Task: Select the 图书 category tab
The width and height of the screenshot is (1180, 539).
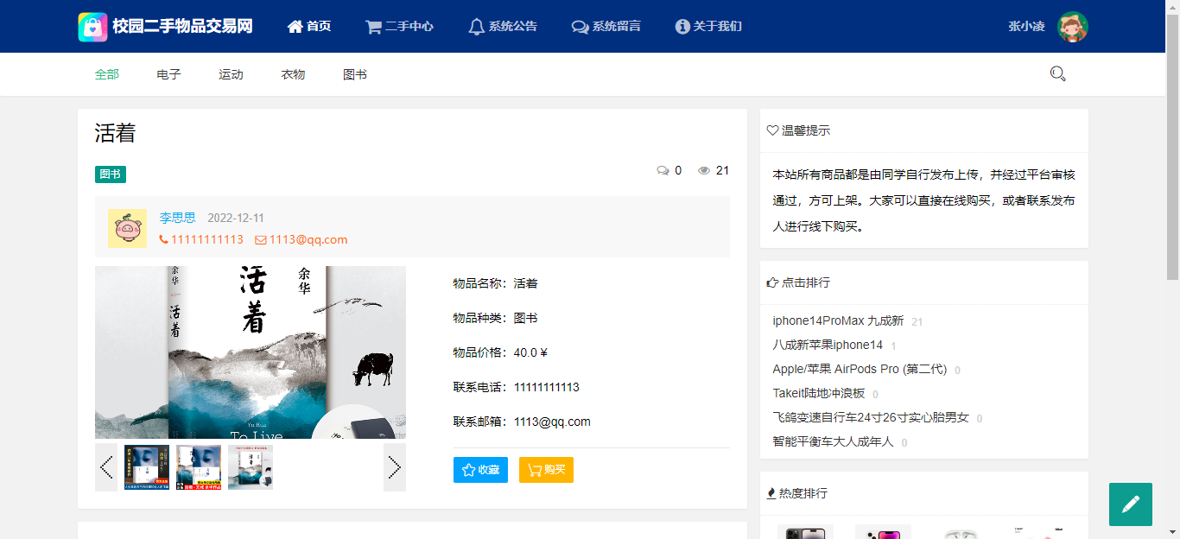Action: (x=355, y=74)
